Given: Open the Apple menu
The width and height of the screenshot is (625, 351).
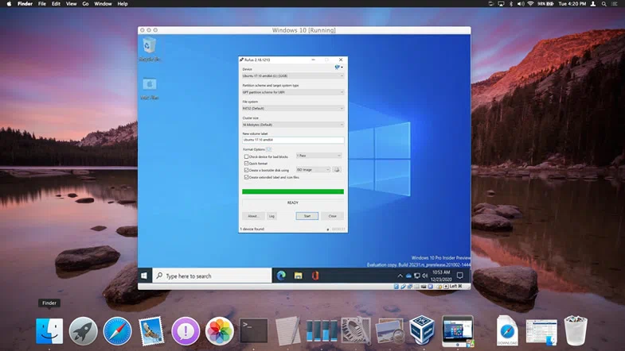Looking at the screenshot, I should [x=9, y=4].
